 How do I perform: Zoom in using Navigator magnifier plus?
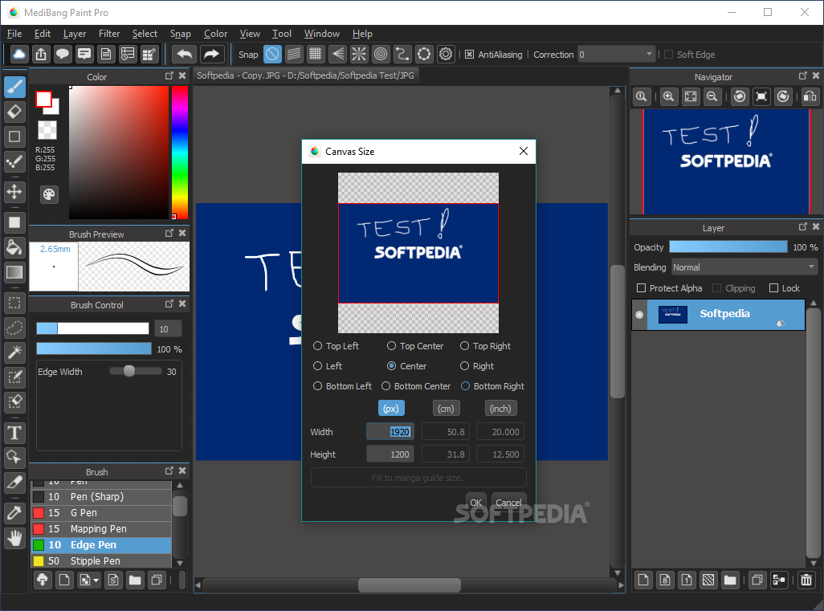669,96
